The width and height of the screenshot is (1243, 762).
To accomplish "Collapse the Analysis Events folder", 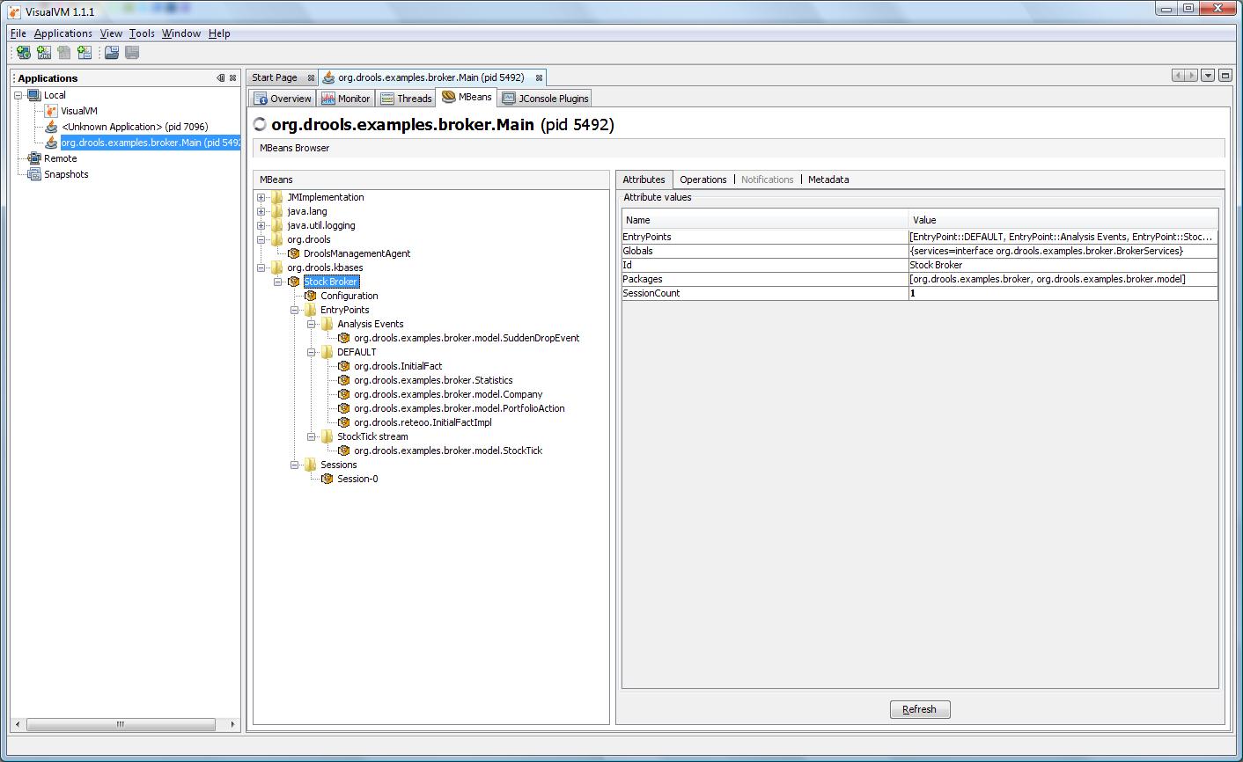I will coord(312,324).
